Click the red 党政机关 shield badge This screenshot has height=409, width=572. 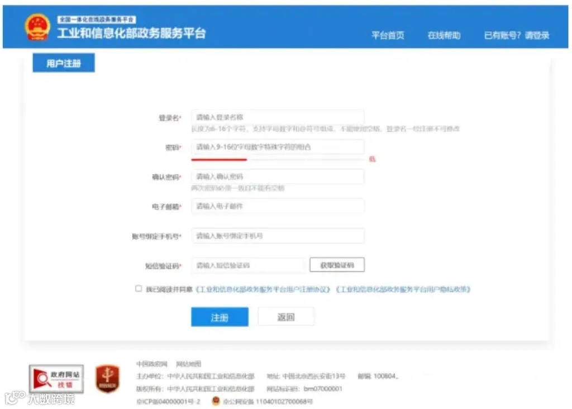pos(107,379)
